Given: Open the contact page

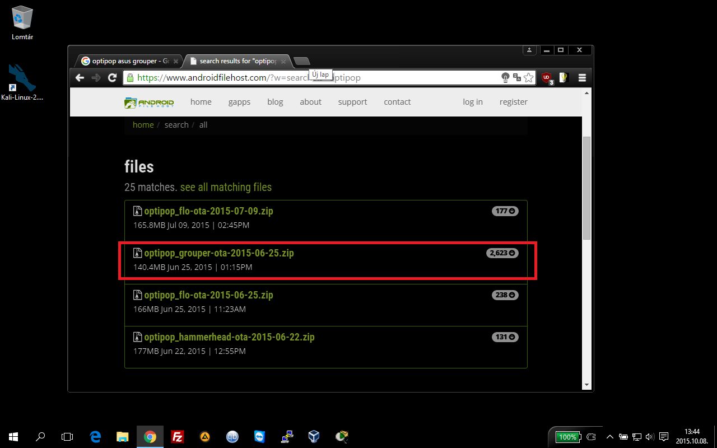Looking at the screenshot, I should point(397,102).
